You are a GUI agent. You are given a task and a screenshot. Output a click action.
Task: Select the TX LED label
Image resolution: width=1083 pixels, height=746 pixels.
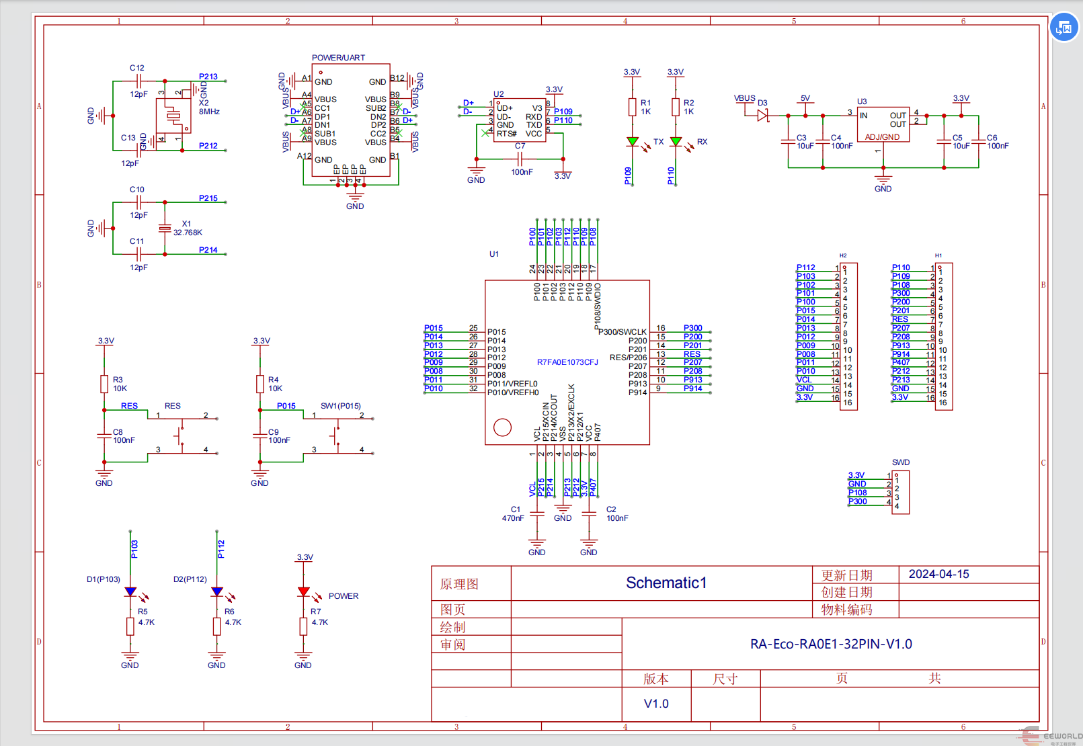tap(658, 142)
